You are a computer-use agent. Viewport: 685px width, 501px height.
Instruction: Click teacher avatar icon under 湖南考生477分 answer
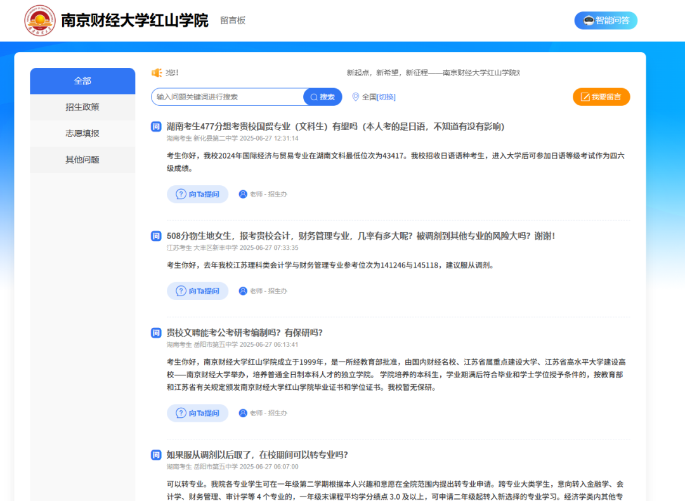point(243,194)
